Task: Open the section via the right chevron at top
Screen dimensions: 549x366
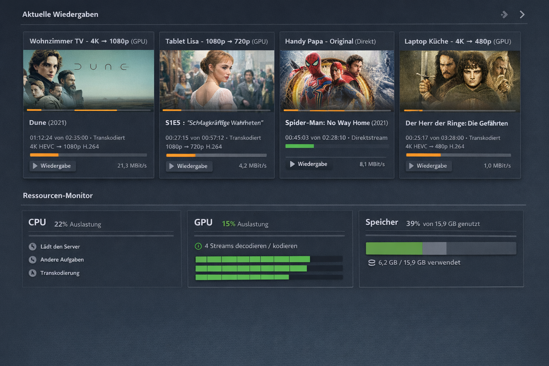Action: tap(522, 14)
